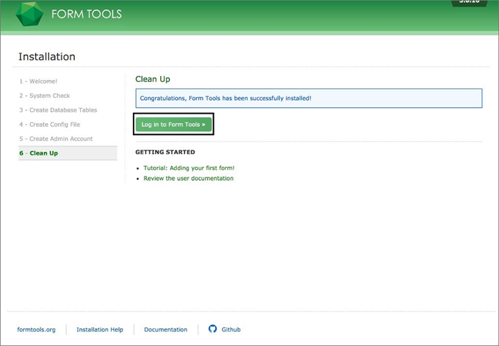
Task: Click the Congratulations success message
Action: coord(308,99)
